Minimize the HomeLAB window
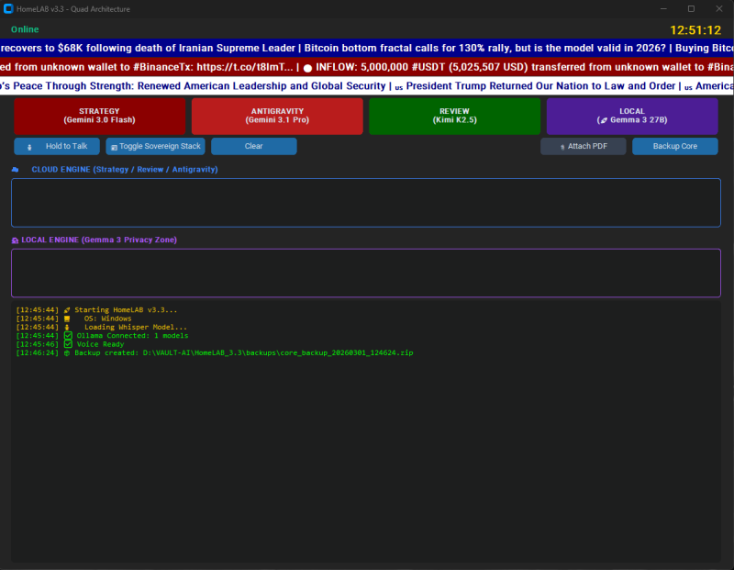 coord(663,9)
